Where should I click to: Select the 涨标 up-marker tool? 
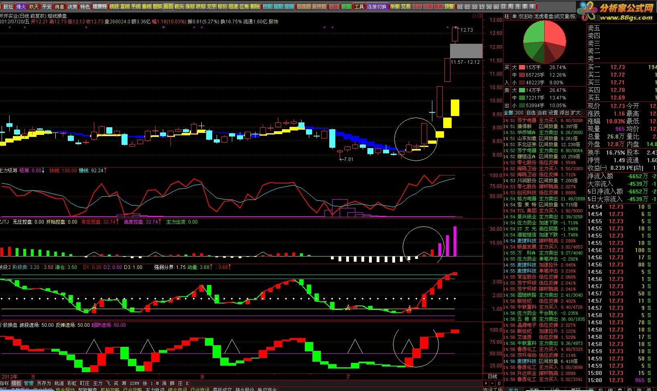(x=190, y=6)
